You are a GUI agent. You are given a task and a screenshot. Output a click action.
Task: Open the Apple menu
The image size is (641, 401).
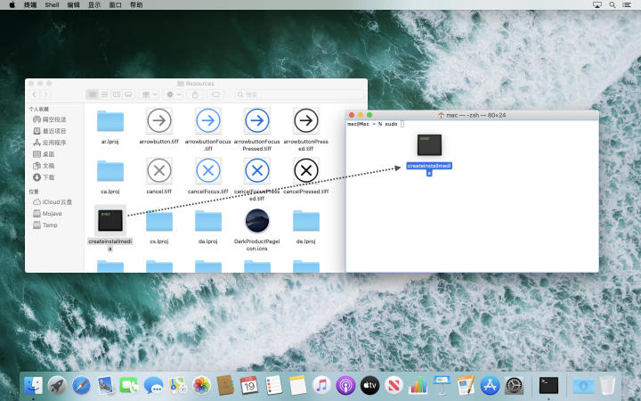coord(12,5)
